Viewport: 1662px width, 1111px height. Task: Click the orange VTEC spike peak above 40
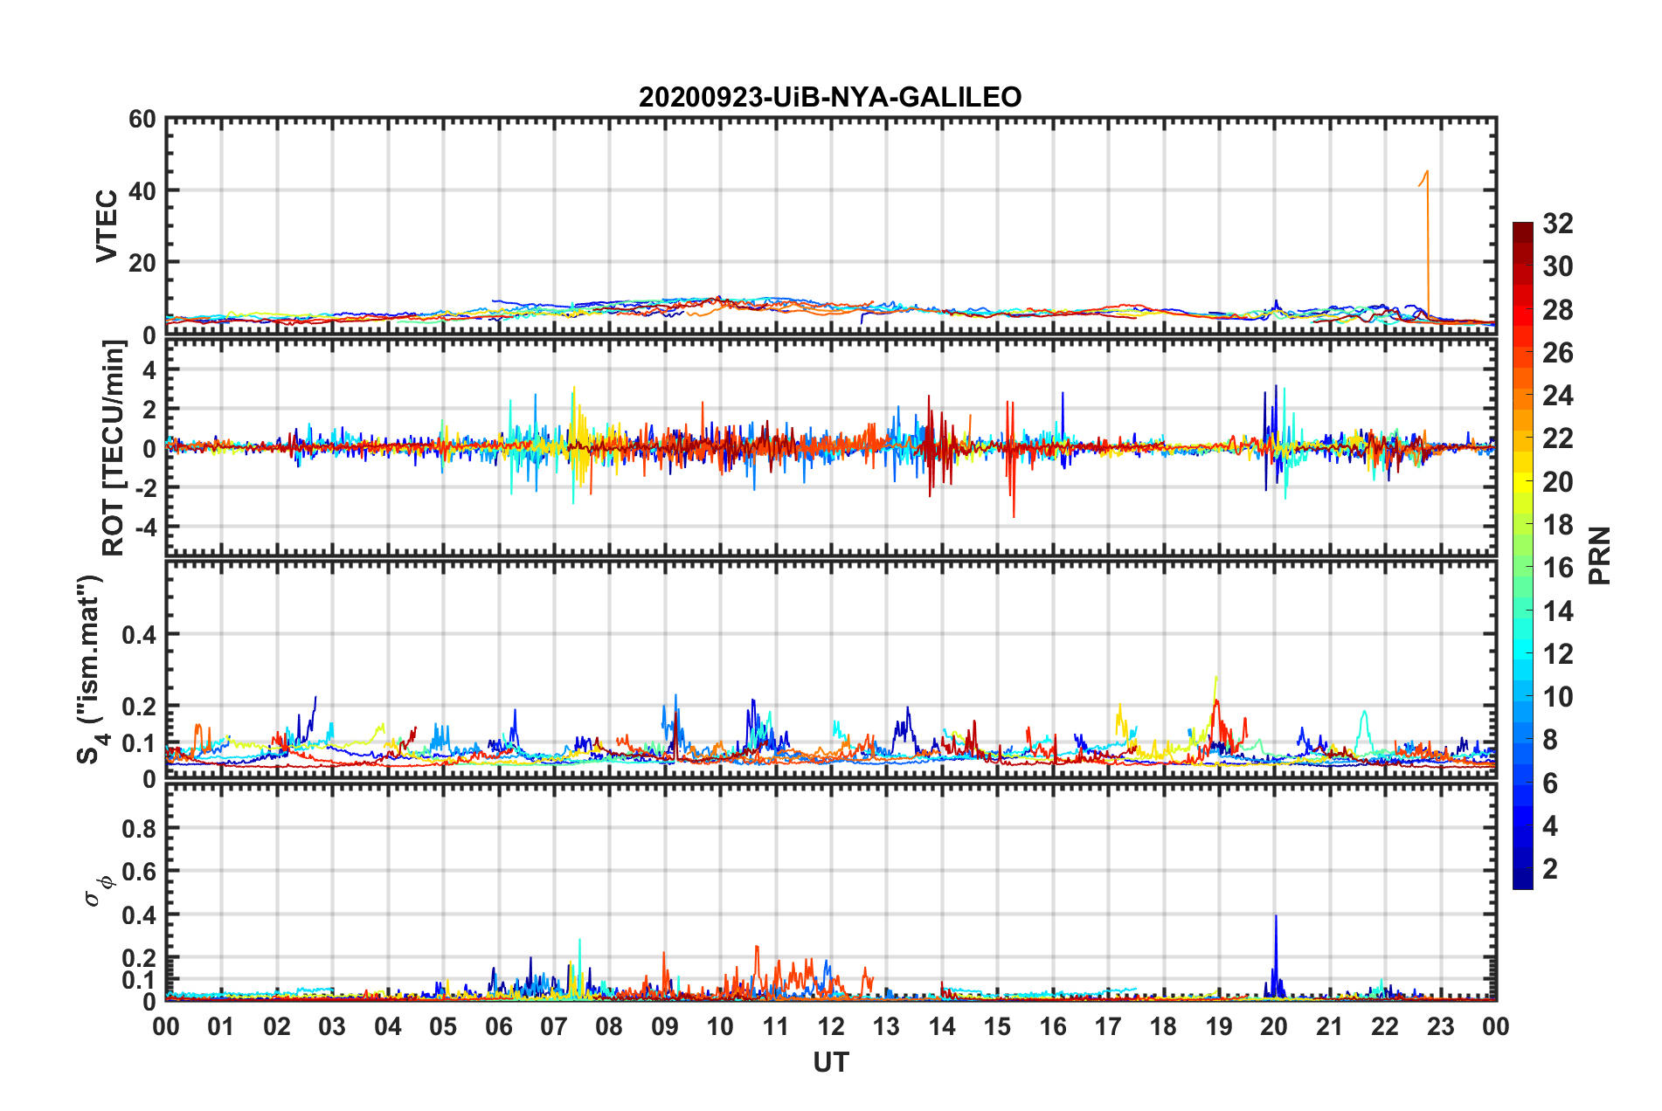1427,171
